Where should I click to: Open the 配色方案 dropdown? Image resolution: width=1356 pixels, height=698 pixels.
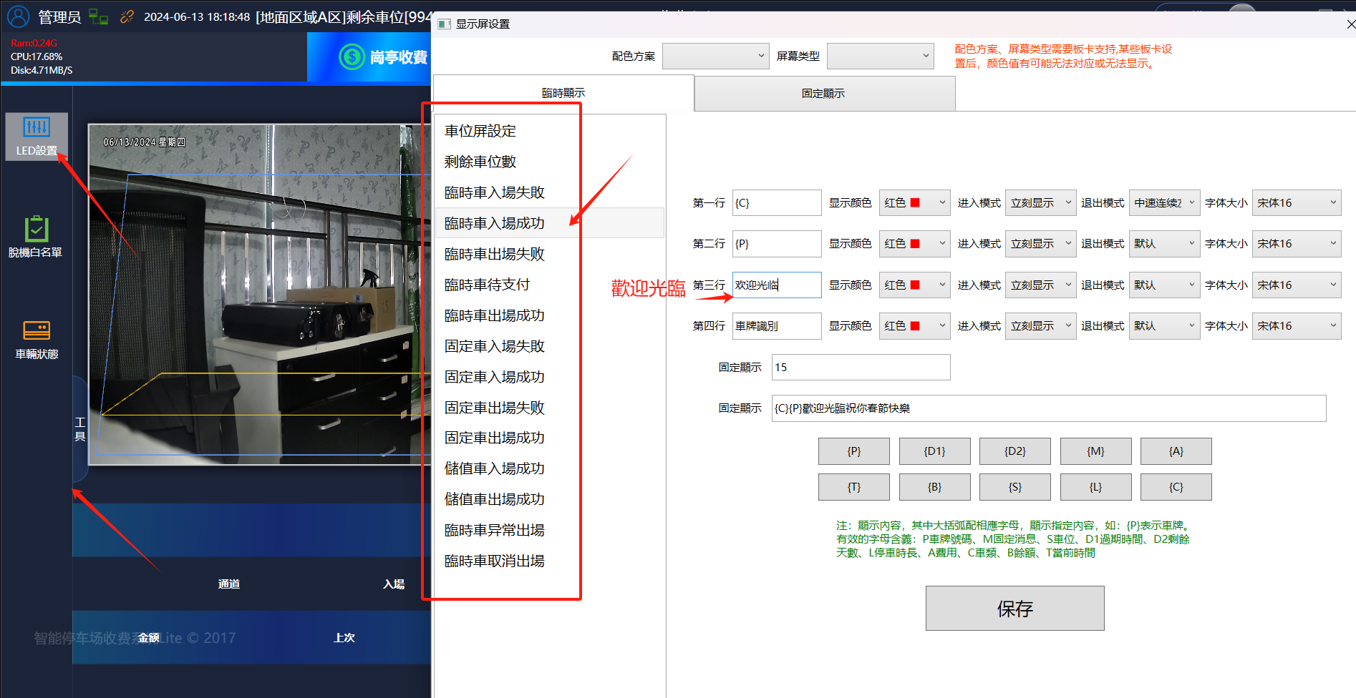[716, 56]
